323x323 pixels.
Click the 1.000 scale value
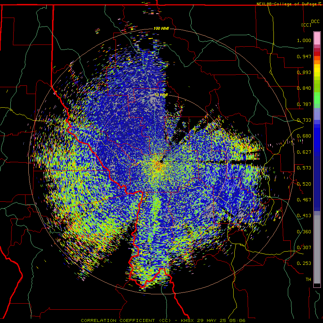pyautogui.click(x=304, y=40)
